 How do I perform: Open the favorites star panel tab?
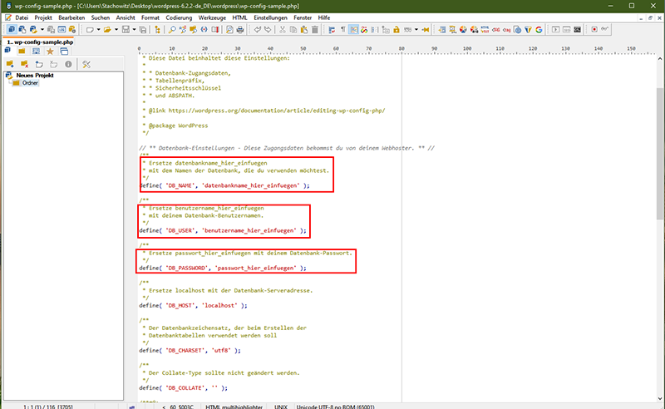(50, 52)
